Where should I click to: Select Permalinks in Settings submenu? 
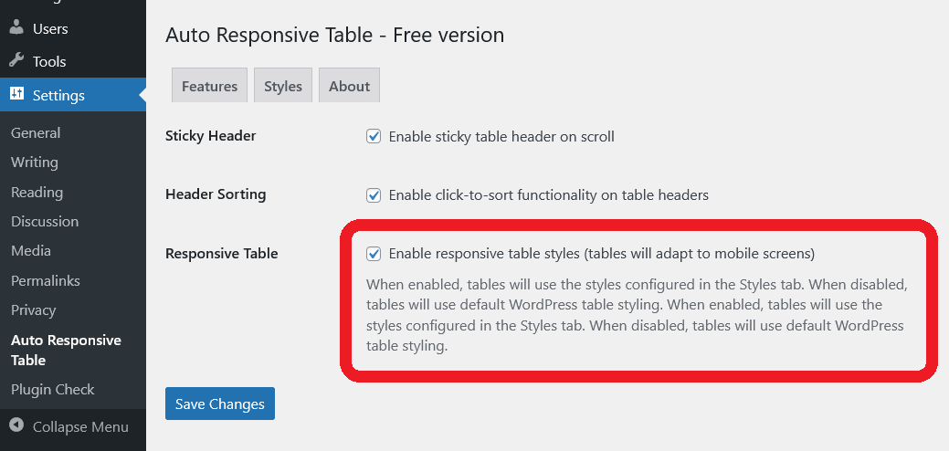pos(46,280)
